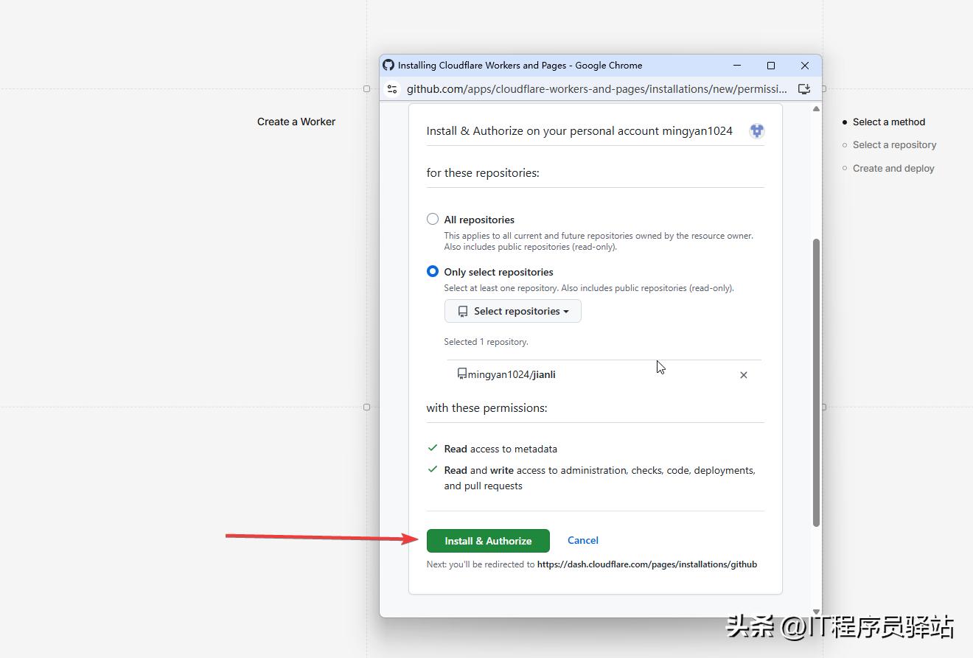Select the All repositories radio option
Viewport: 973px width, 658px height.
433,219
